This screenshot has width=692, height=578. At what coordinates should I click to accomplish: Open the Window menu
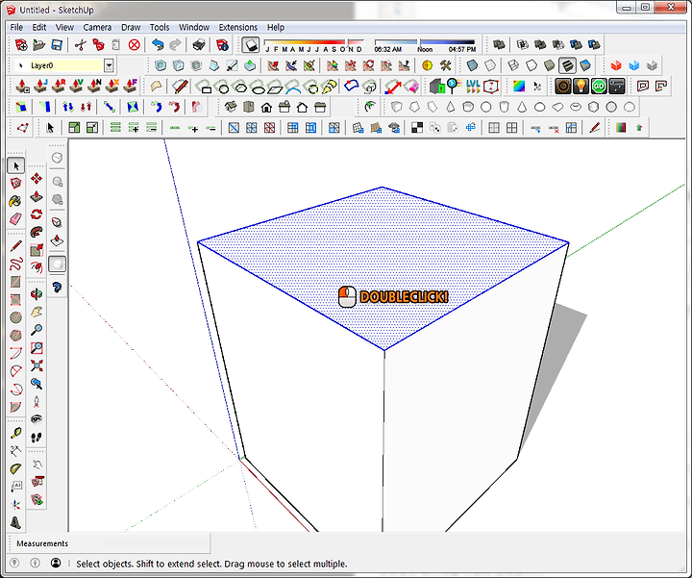point(194,27)
